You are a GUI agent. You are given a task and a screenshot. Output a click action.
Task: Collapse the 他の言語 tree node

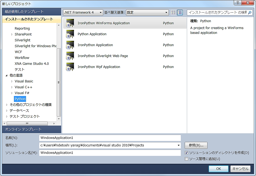6,75
